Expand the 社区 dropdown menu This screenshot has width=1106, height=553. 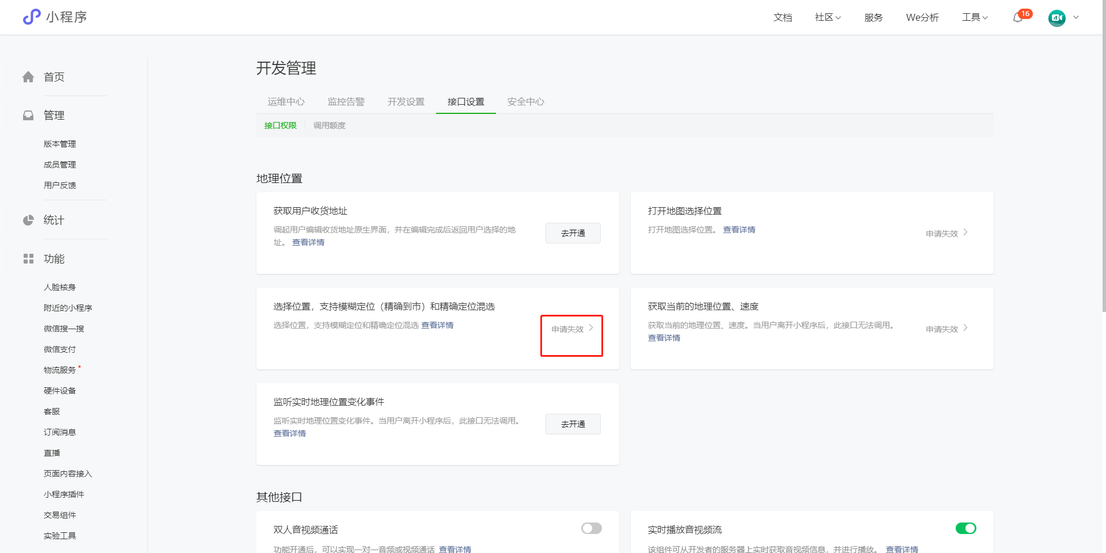[x=828, y=17]
